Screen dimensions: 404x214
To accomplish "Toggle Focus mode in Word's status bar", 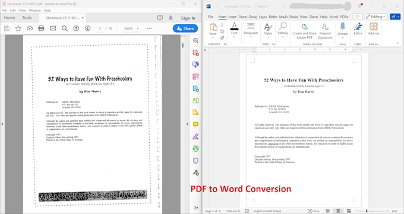I will pyautogui.click(x=314, y=211).
